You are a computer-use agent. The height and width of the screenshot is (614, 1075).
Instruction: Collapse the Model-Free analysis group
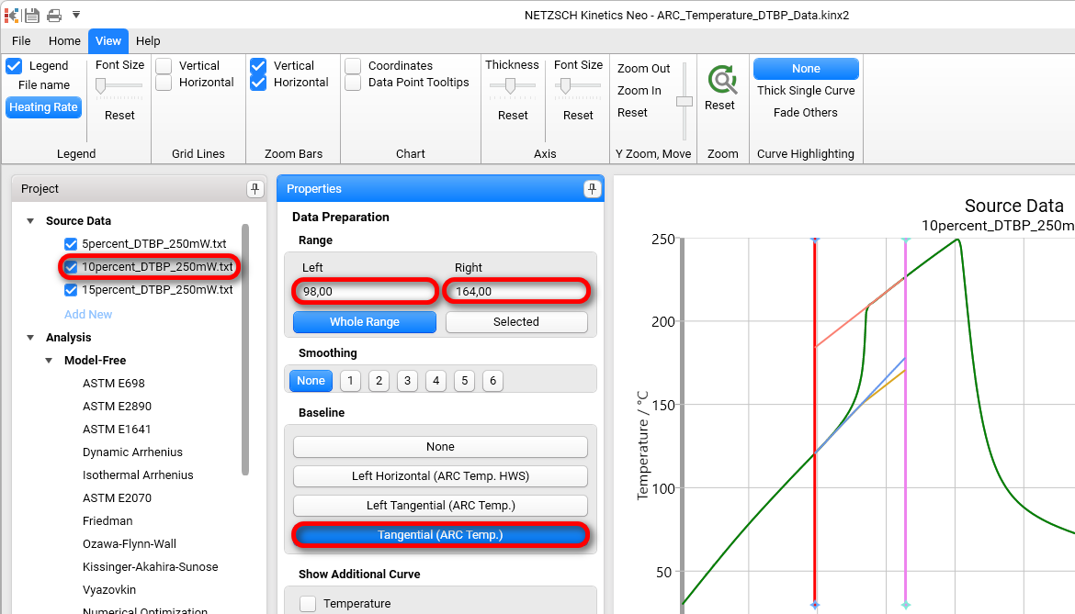point(48,360)
